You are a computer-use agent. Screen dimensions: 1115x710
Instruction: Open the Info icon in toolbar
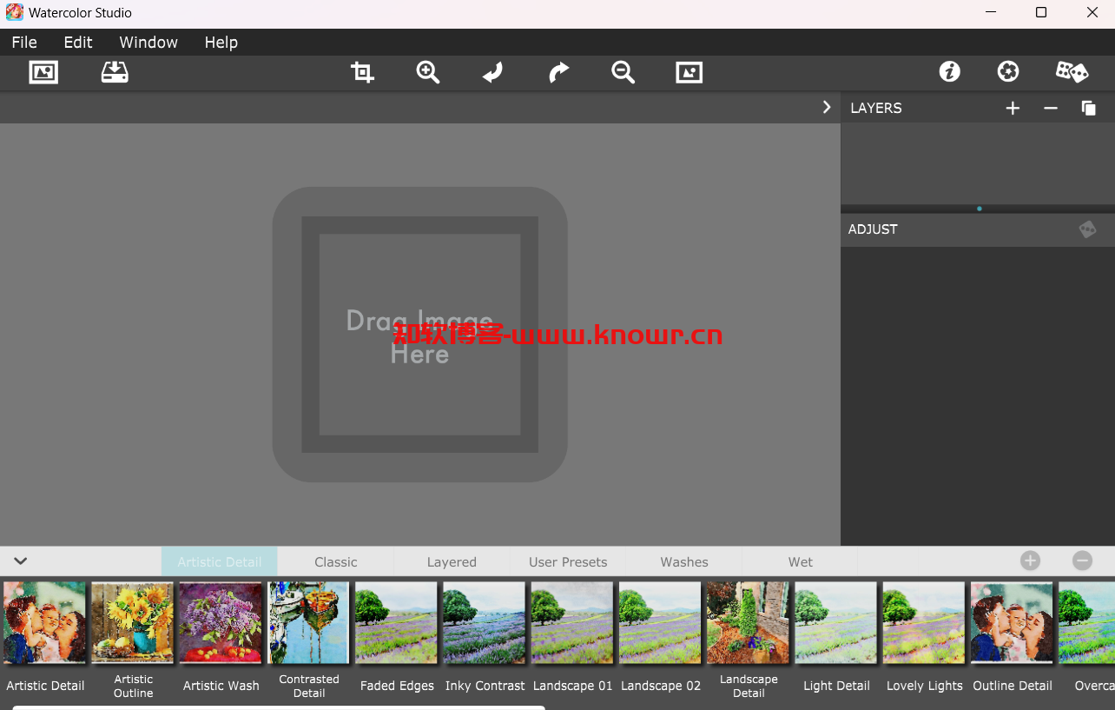point(950,71)
